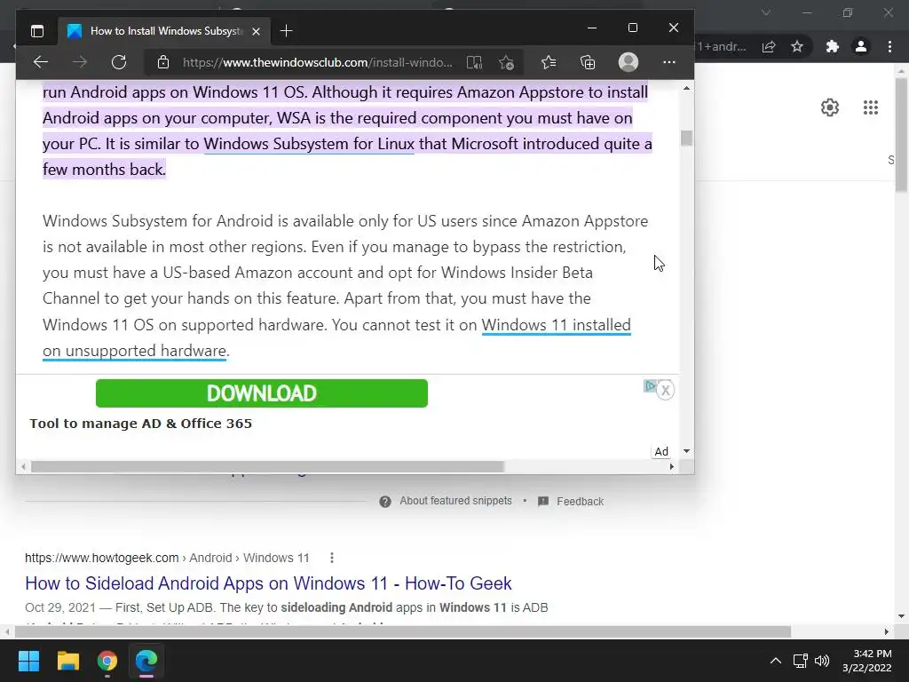Open Chrome Extensions puzzle icon
Viewport: 909px width, 682px height.
click(x=833, y=46)
